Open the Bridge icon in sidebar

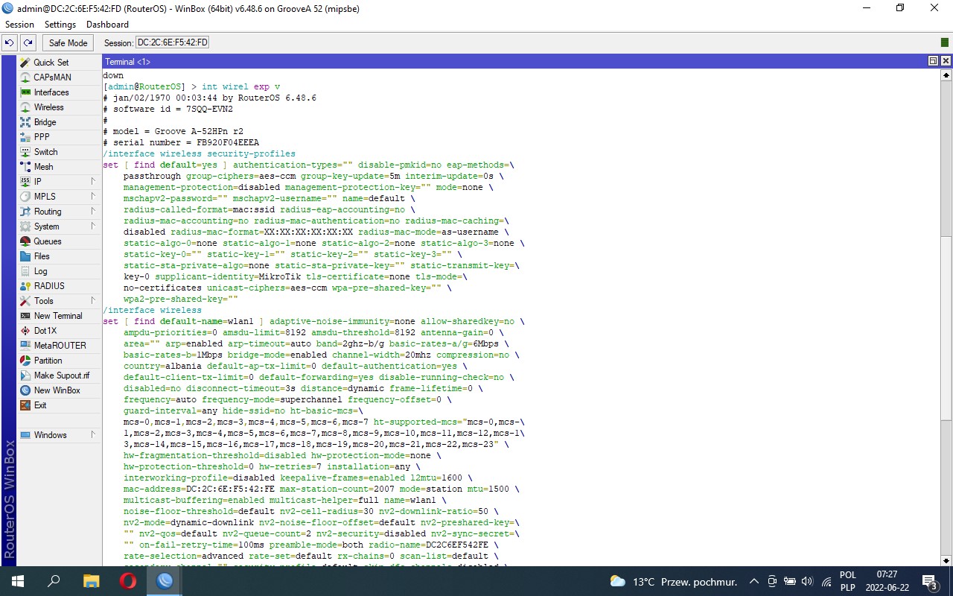[25, 122]
